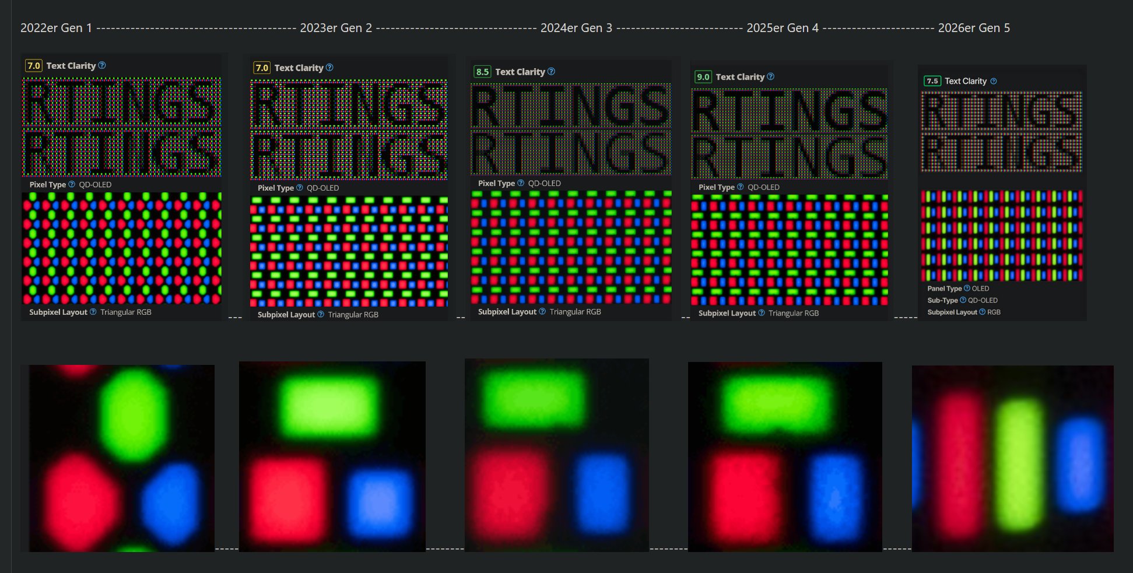1133x573 pixels.
Task: Open RGB stripe subpixel photo in 7.5 card
Action: [1002, 235]
